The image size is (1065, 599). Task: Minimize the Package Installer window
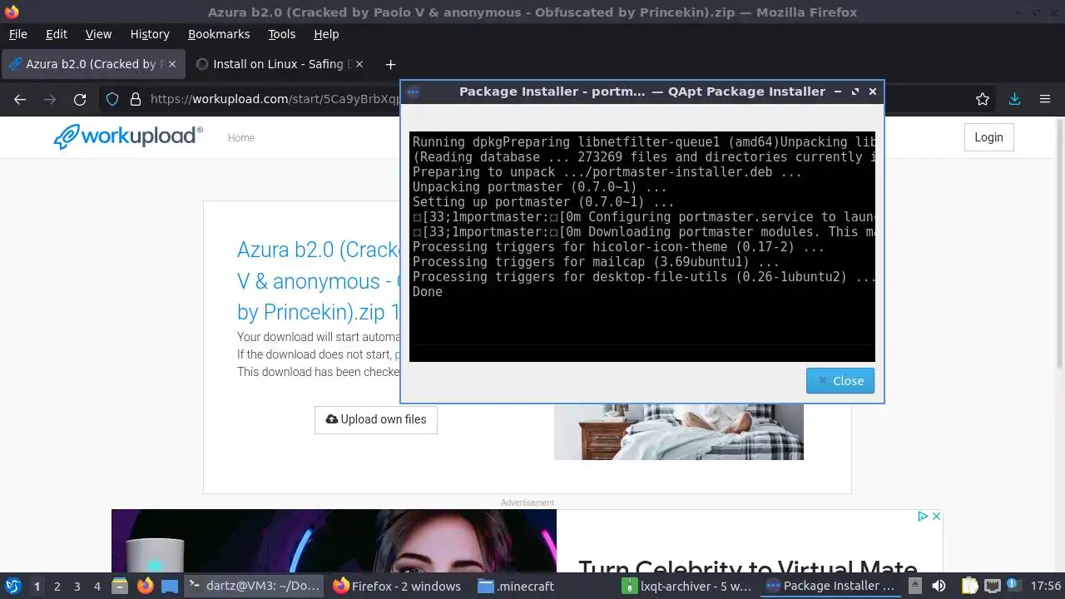pos(838,92)
